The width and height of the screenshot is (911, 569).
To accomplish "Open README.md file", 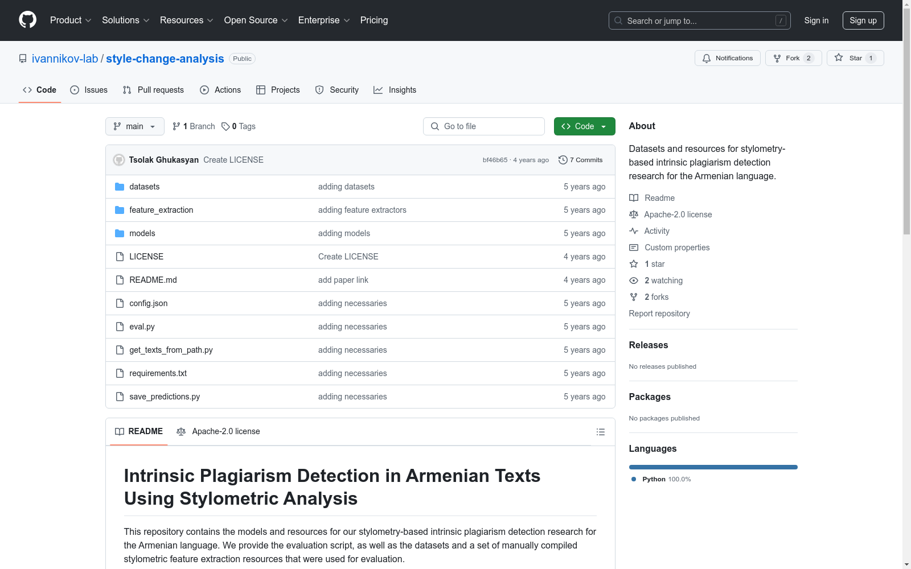I will [153, 280].
